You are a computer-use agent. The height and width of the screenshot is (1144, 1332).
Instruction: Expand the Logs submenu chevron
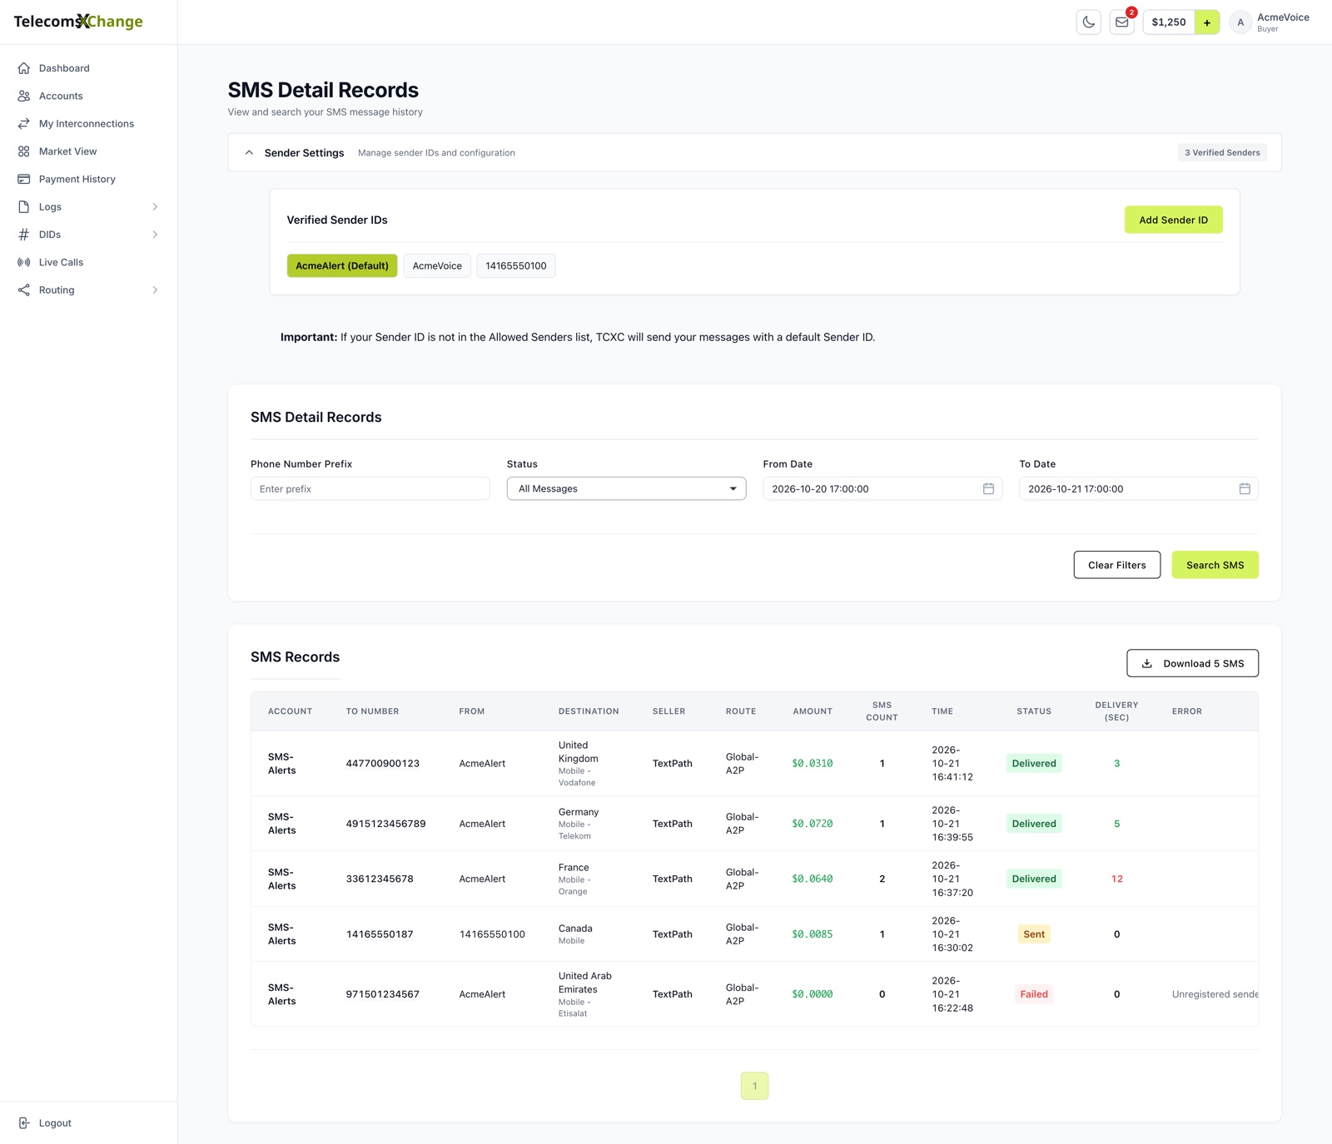155,207
